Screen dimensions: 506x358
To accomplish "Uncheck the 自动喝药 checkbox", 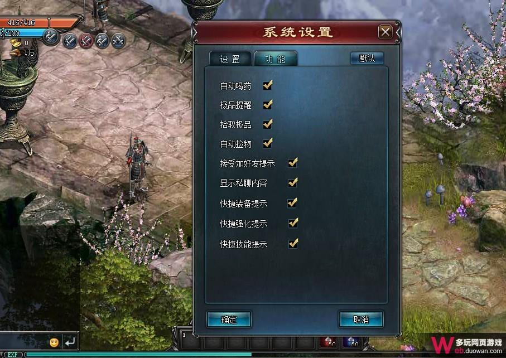I will pos(268,85).
